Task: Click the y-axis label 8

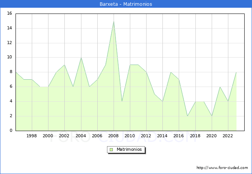Action: [x=11, y=72]
